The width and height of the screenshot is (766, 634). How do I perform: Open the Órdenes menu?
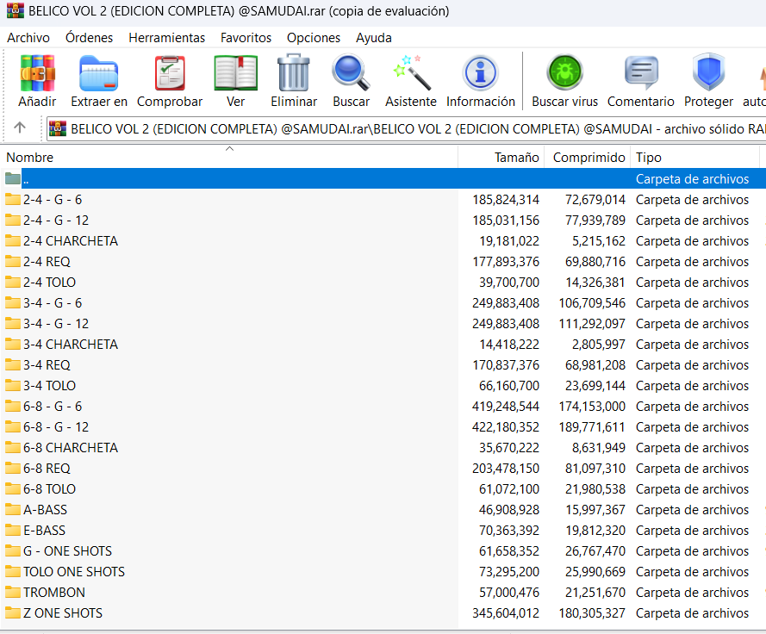89,38
